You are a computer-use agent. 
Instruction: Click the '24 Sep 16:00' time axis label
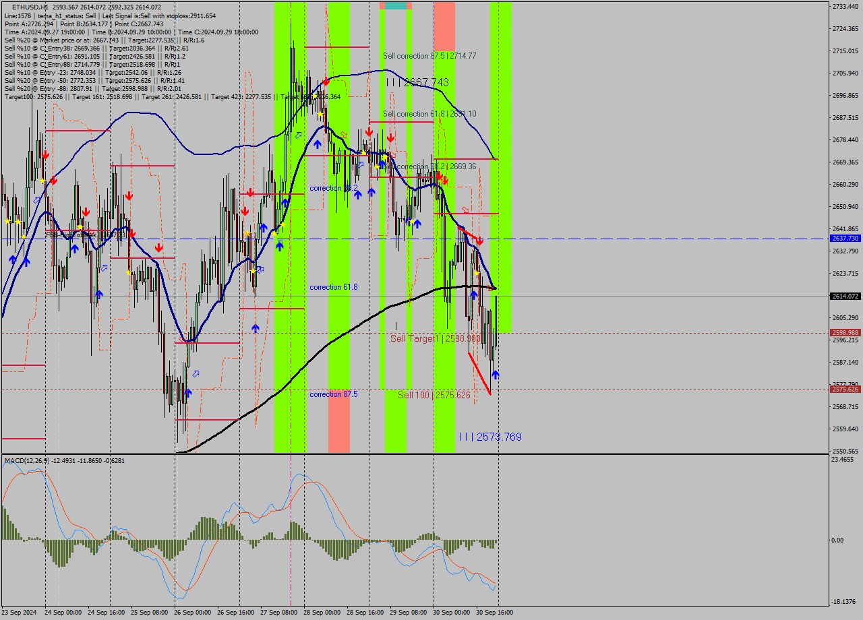(x=106, y=613)
